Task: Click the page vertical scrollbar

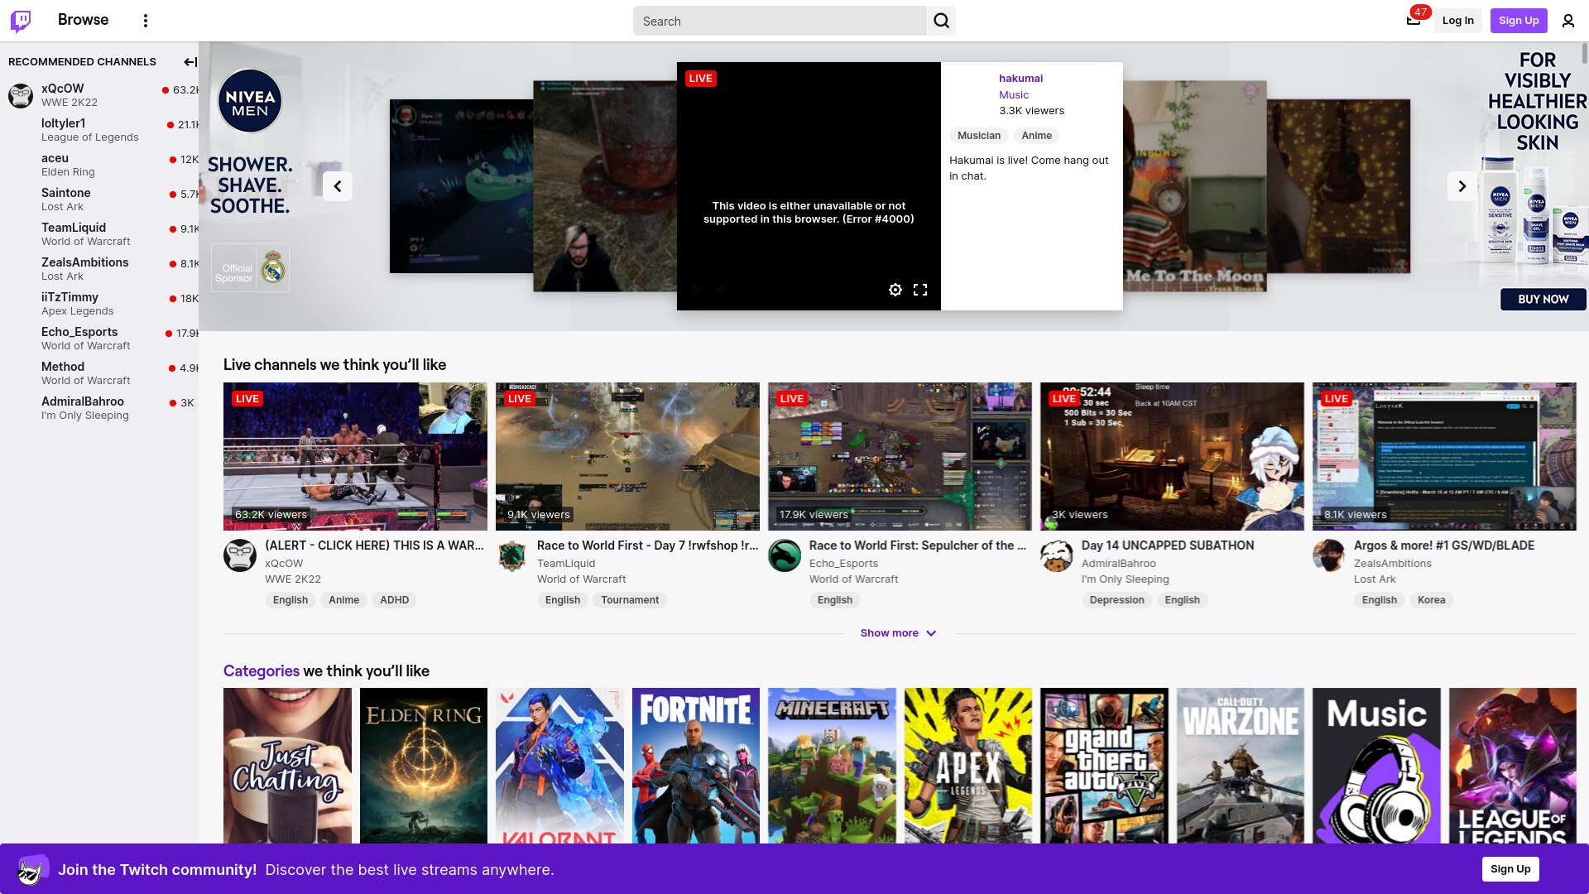Action: point(1584,54)
